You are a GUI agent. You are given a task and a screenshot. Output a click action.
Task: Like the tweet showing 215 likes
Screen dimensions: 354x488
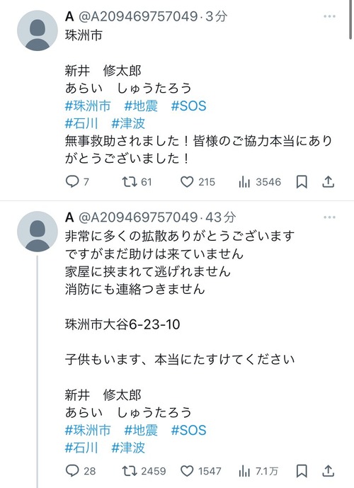pyautogui.click(x=187, y=182)
